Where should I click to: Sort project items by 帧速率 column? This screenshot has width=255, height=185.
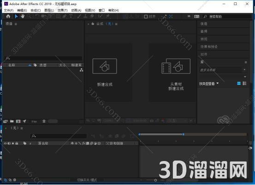76,65
